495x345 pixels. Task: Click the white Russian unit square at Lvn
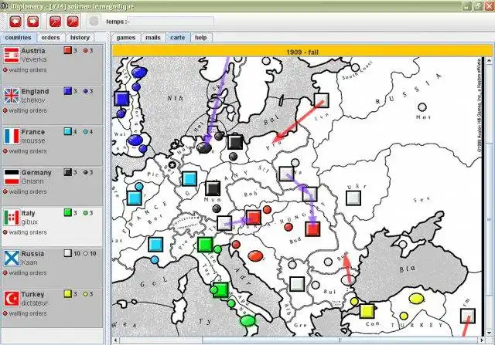point(322,100)
